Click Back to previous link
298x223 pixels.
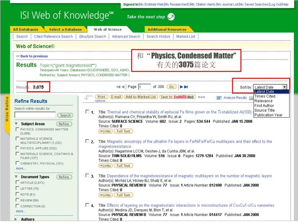(32, 56)
